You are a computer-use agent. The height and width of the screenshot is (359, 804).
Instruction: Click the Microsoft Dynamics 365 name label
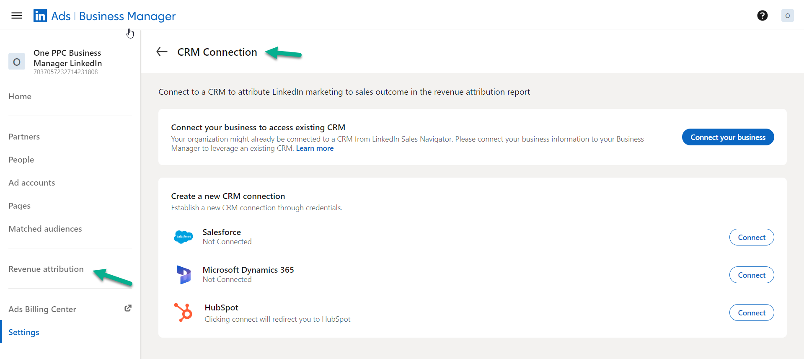[x=248, y=270]
